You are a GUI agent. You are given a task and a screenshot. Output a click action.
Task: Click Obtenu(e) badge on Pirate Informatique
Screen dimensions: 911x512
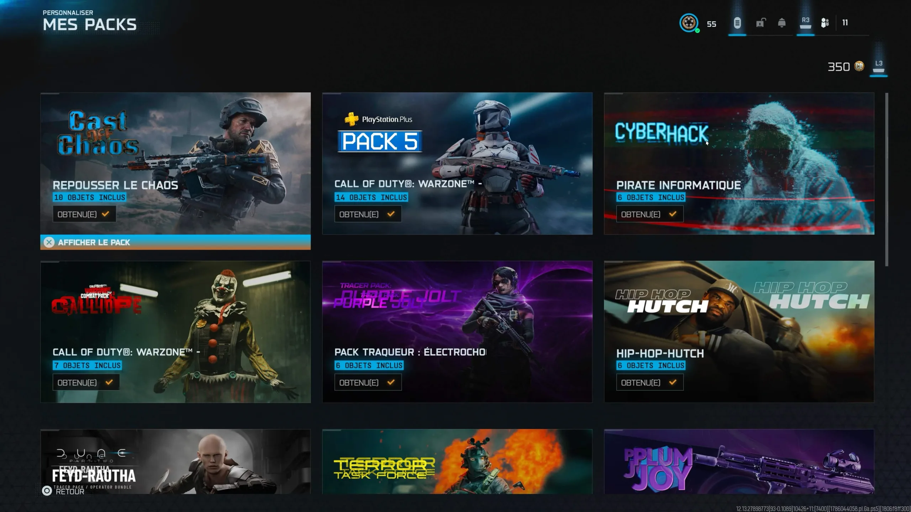(649, 214)
